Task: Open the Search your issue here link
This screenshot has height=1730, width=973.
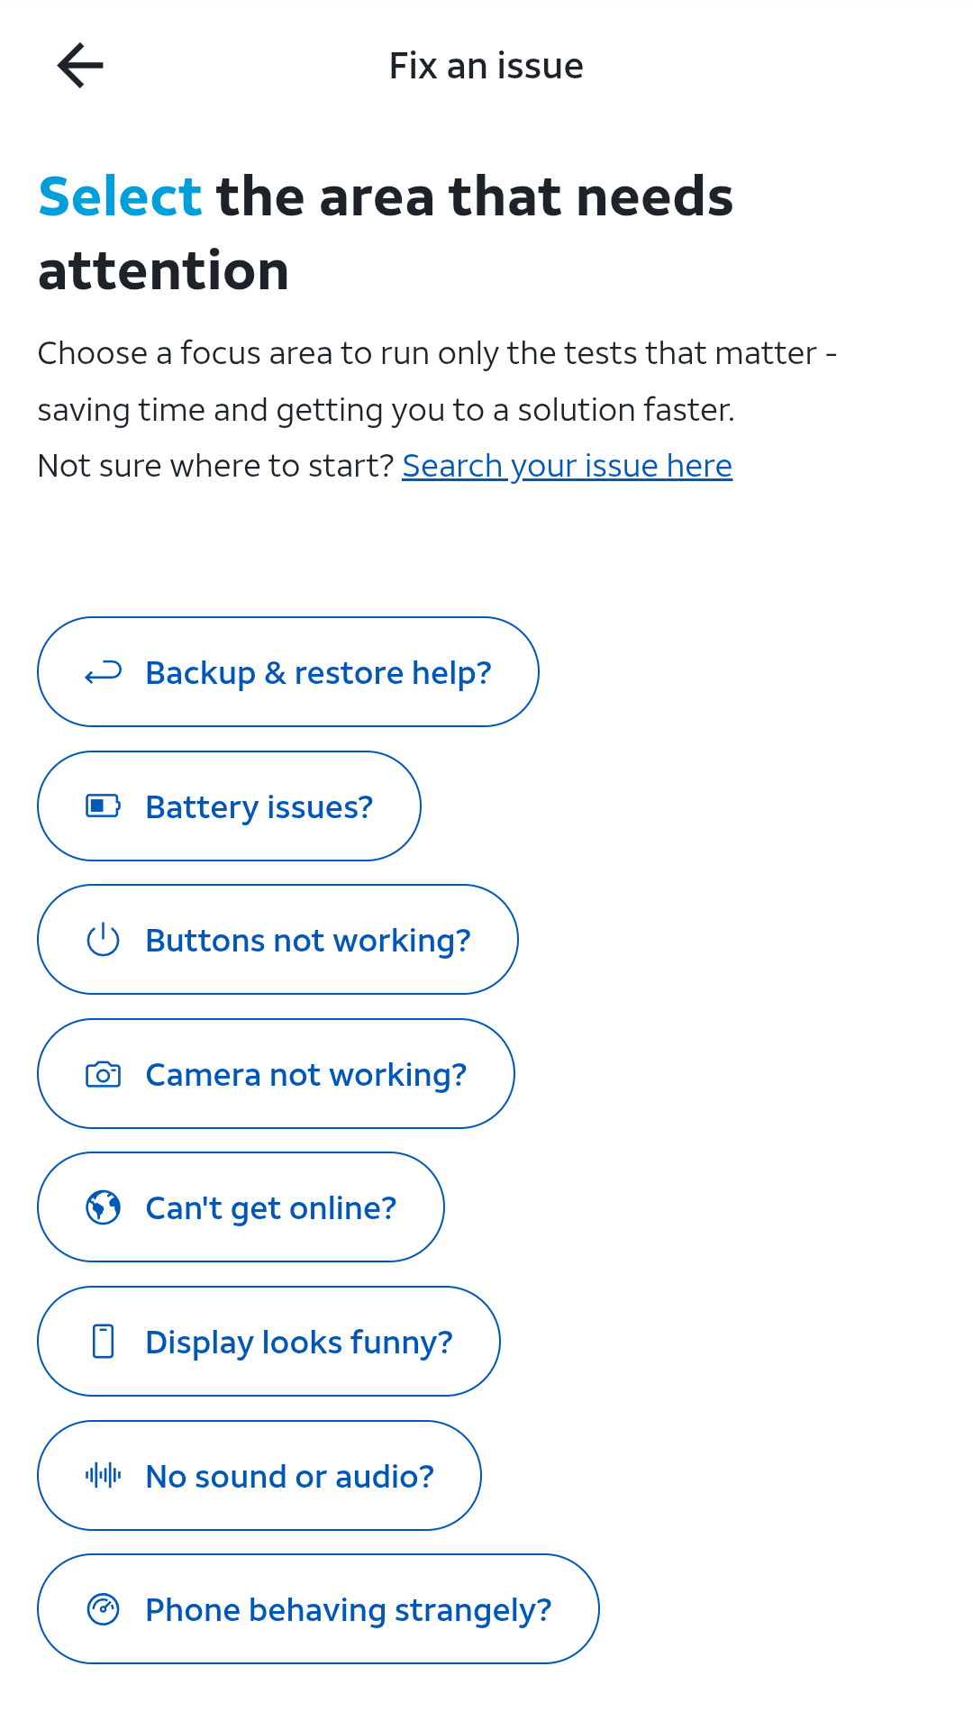Action: pyautogui.click(x=567, y=466)
